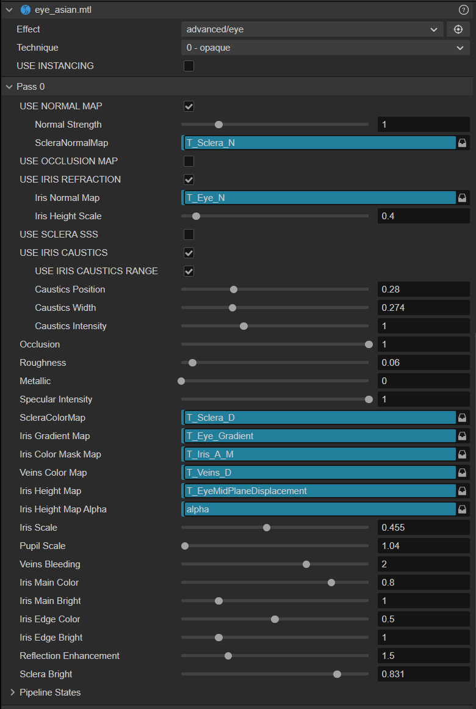Image resolution: width=476 pixels, height=709 pixels.
Task: Open asset picker for ScleraNormalMap T_Sclera_N
Action: 463,143
